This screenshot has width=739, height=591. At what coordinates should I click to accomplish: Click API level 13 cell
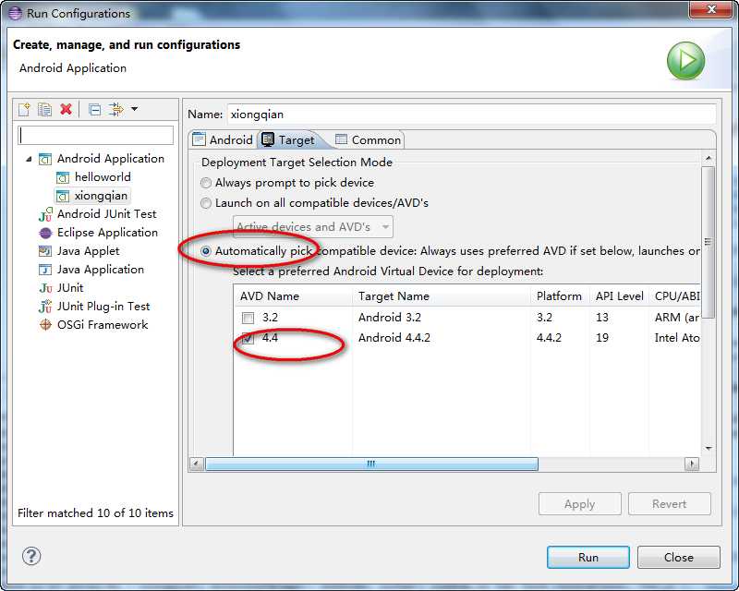tap(602, 317)
